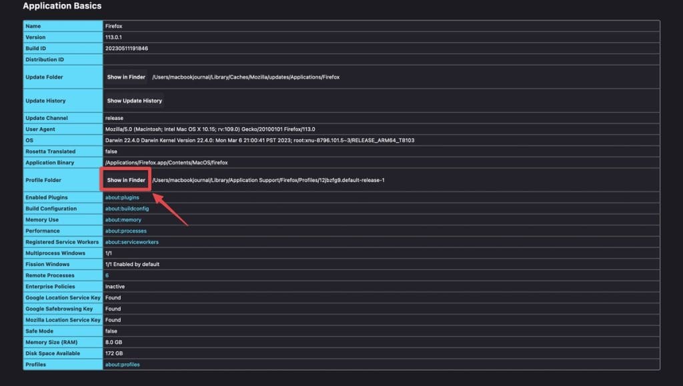Click the Google Safebrowsing Key label
Viewport: 683px width, 386px height.
click(59, 309)
